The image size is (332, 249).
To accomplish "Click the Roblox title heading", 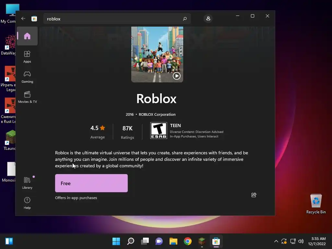I will point(157,99).
